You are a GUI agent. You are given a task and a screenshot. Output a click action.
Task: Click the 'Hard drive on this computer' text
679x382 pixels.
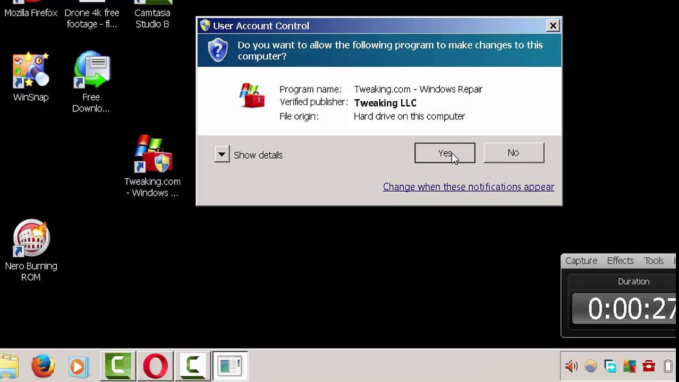[409, 116]
